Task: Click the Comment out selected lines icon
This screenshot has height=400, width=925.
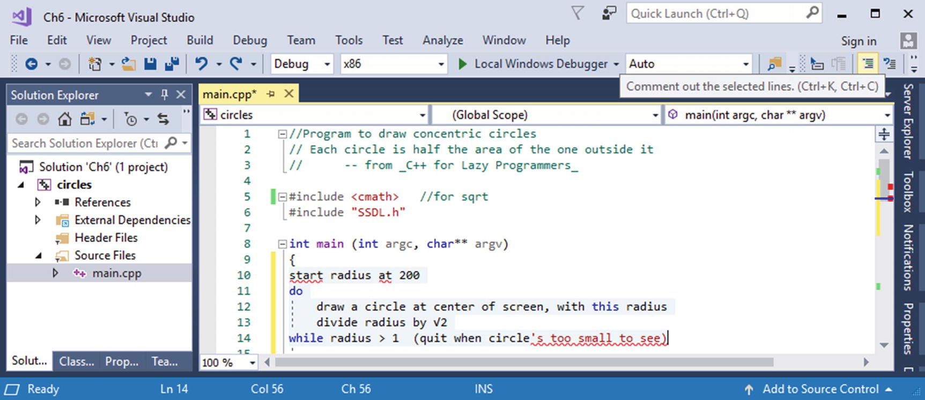Action: point(868,64)
